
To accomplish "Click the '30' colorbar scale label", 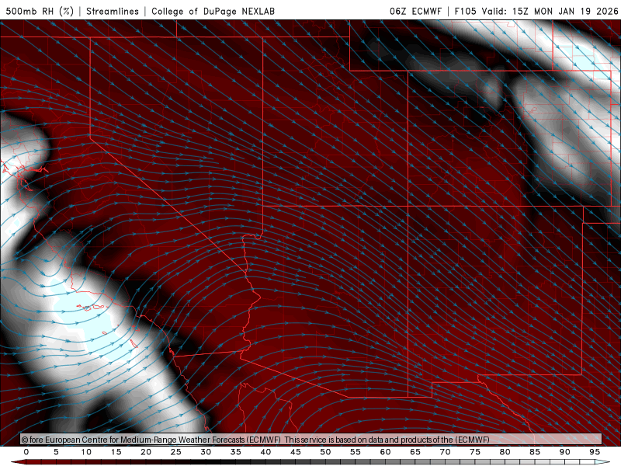I will pyautogui.click(x=206, y=452).
